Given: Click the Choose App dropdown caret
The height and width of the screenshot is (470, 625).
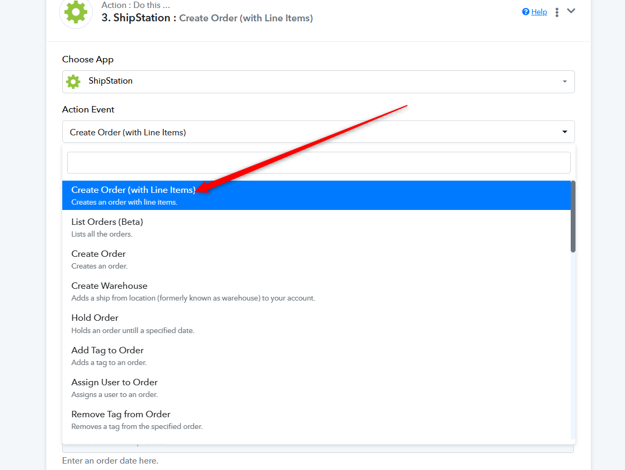Looking at the screenshot, I should click(x=564, y=82).
